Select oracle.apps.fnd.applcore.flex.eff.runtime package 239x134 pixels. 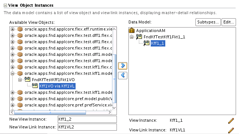68,29
